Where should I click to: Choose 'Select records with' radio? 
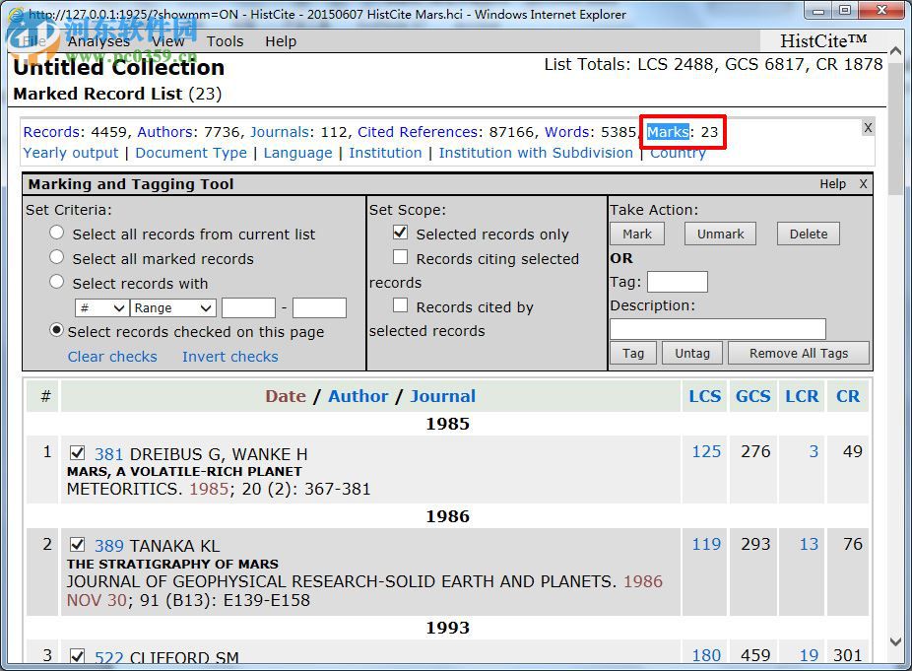coord(56,282)
